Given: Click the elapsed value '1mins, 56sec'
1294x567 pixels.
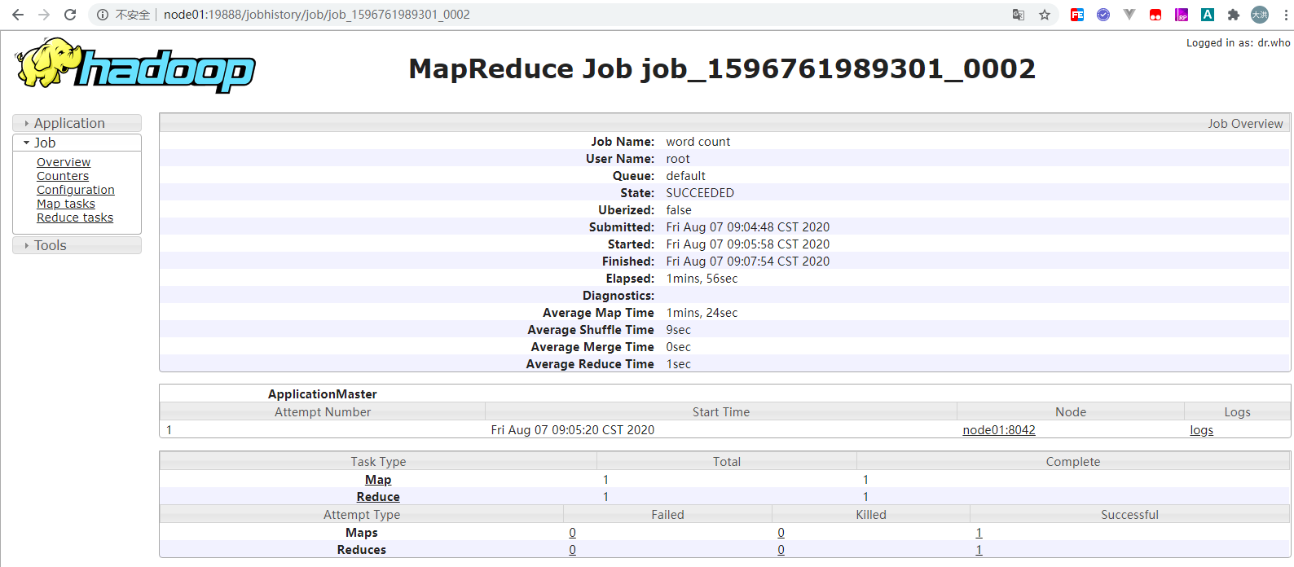Looking at the screenshot, I should point(702,279).
